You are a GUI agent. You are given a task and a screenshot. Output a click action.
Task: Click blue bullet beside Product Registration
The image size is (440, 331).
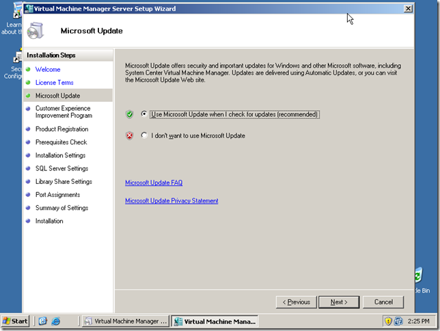[28, 129]
